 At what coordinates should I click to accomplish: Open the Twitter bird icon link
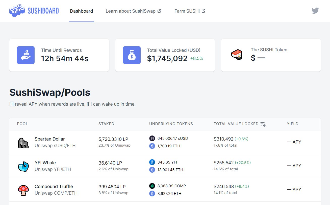tap(315, 11)
